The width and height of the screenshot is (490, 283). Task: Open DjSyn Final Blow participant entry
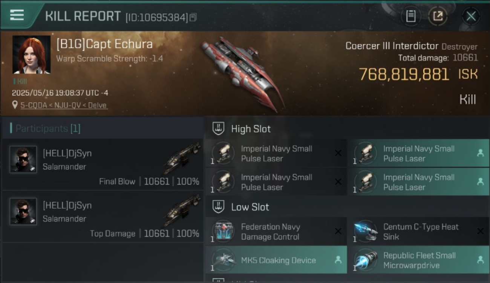[x=103, y=164]
